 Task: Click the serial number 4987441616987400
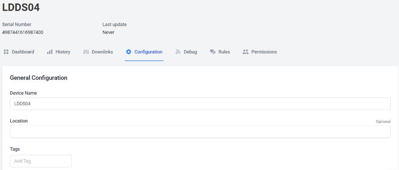(22, 32)
